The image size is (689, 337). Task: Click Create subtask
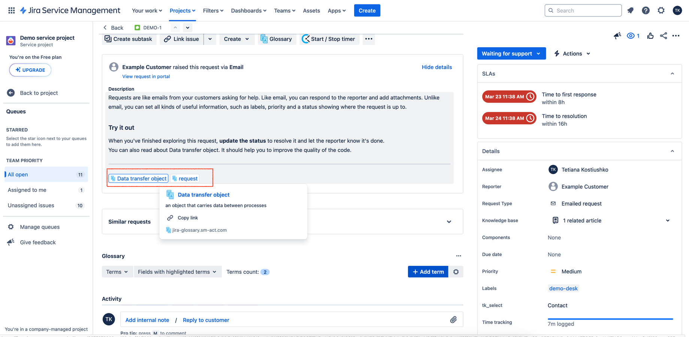(129, 39)
